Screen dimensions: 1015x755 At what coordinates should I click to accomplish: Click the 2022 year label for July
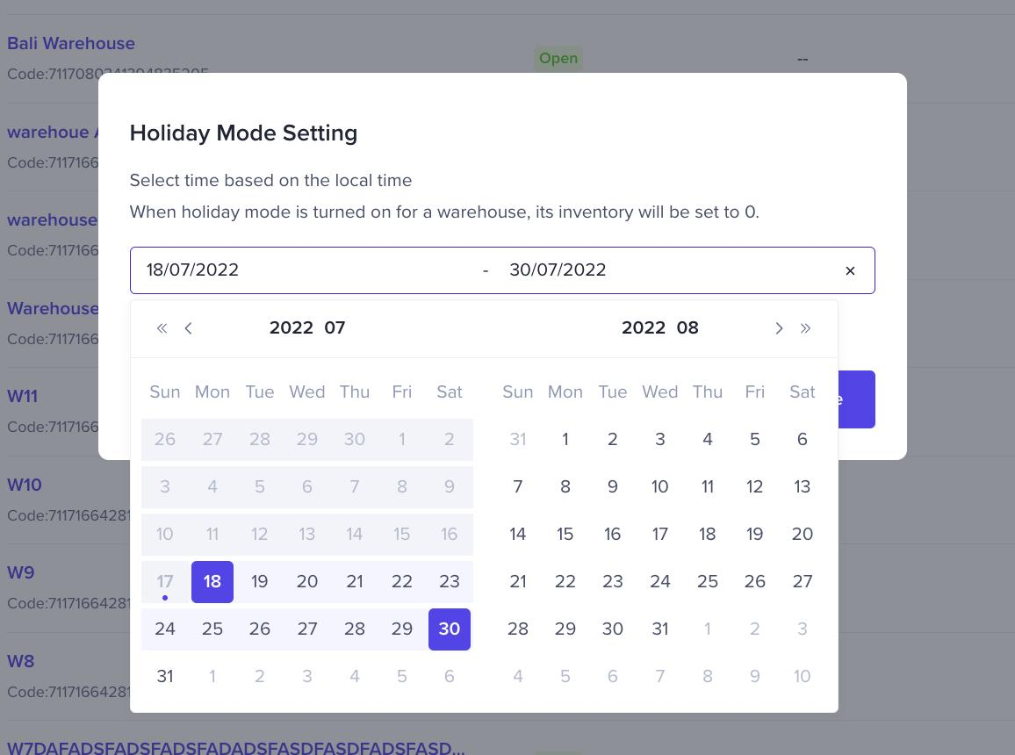point(292,328)
